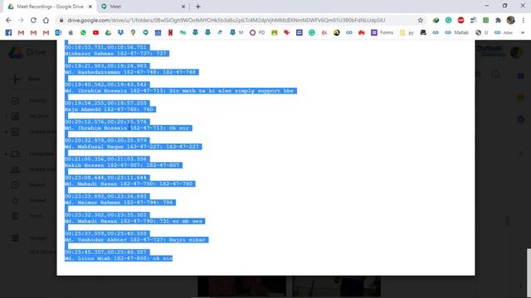Open the Matlab bookmark
The height and width of the screenshot is (298, 531).
click(x=457, y=32)
